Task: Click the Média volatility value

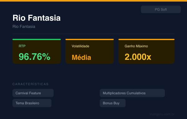Action: coord(81,57)
